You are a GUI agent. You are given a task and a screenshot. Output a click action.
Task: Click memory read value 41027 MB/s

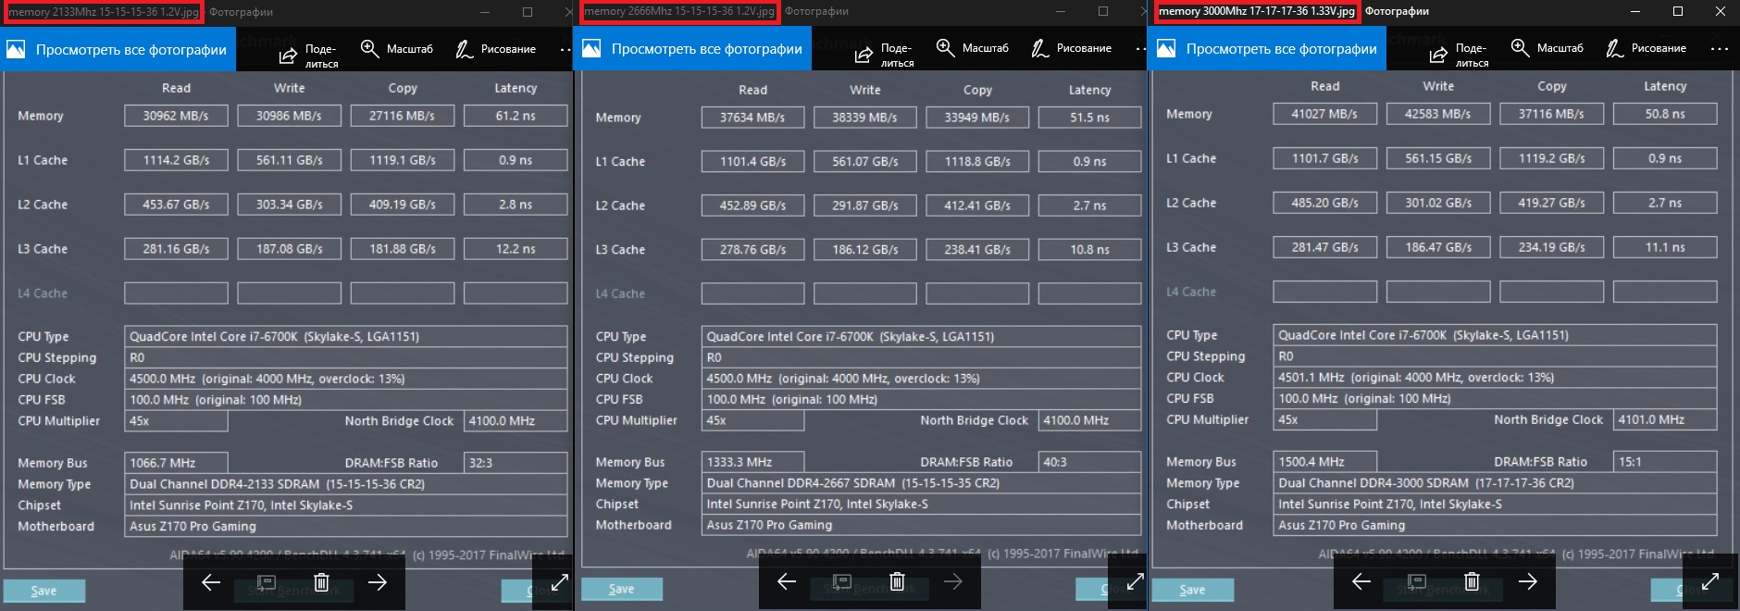click(x=1324, y=114)
